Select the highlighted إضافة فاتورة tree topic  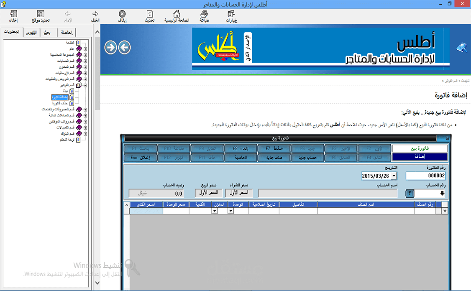tap(60, 97)
